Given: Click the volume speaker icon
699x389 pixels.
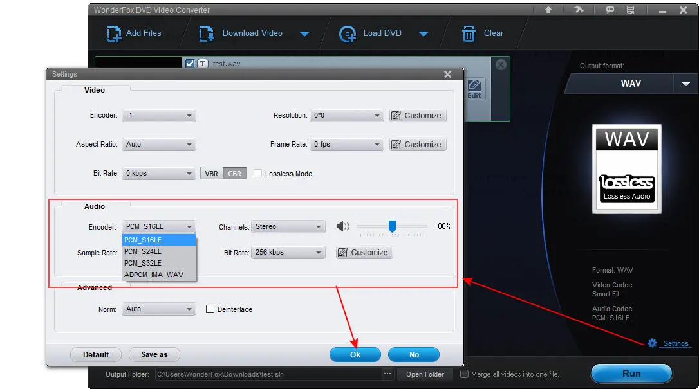Looking at the screenshot, I should pos(342,226).
